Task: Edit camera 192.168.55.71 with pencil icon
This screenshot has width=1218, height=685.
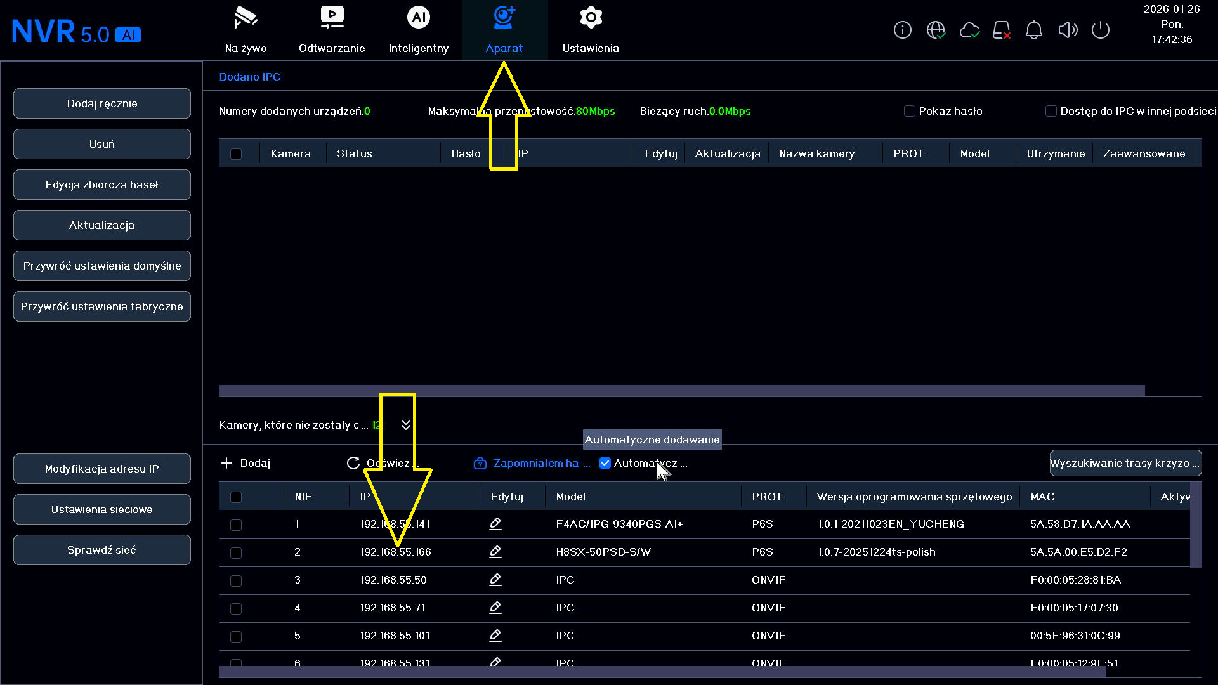Action: pos(495,608)
